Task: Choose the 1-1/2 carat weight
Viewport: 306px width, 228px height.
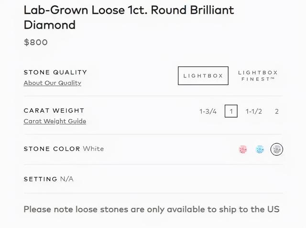Action: coord(254,111)
